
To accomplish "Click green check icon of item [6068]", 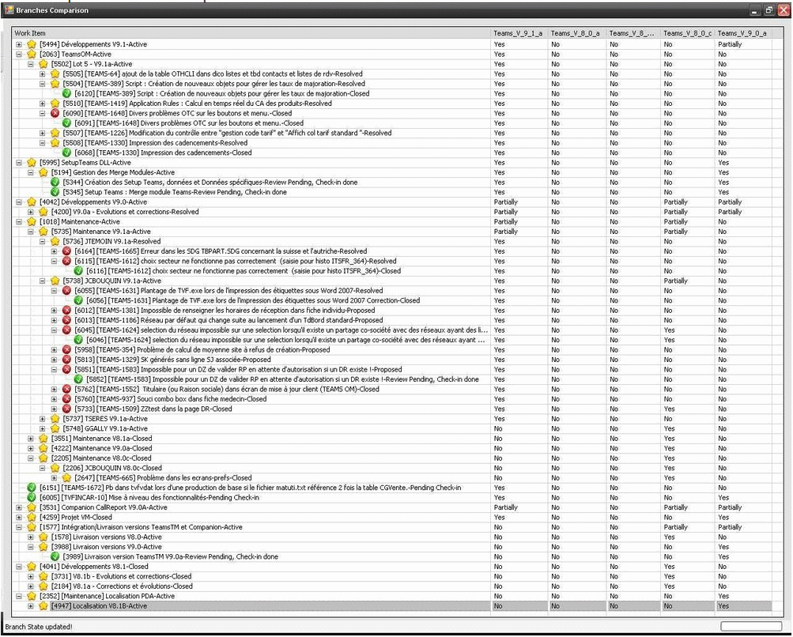I will point(66,153).
